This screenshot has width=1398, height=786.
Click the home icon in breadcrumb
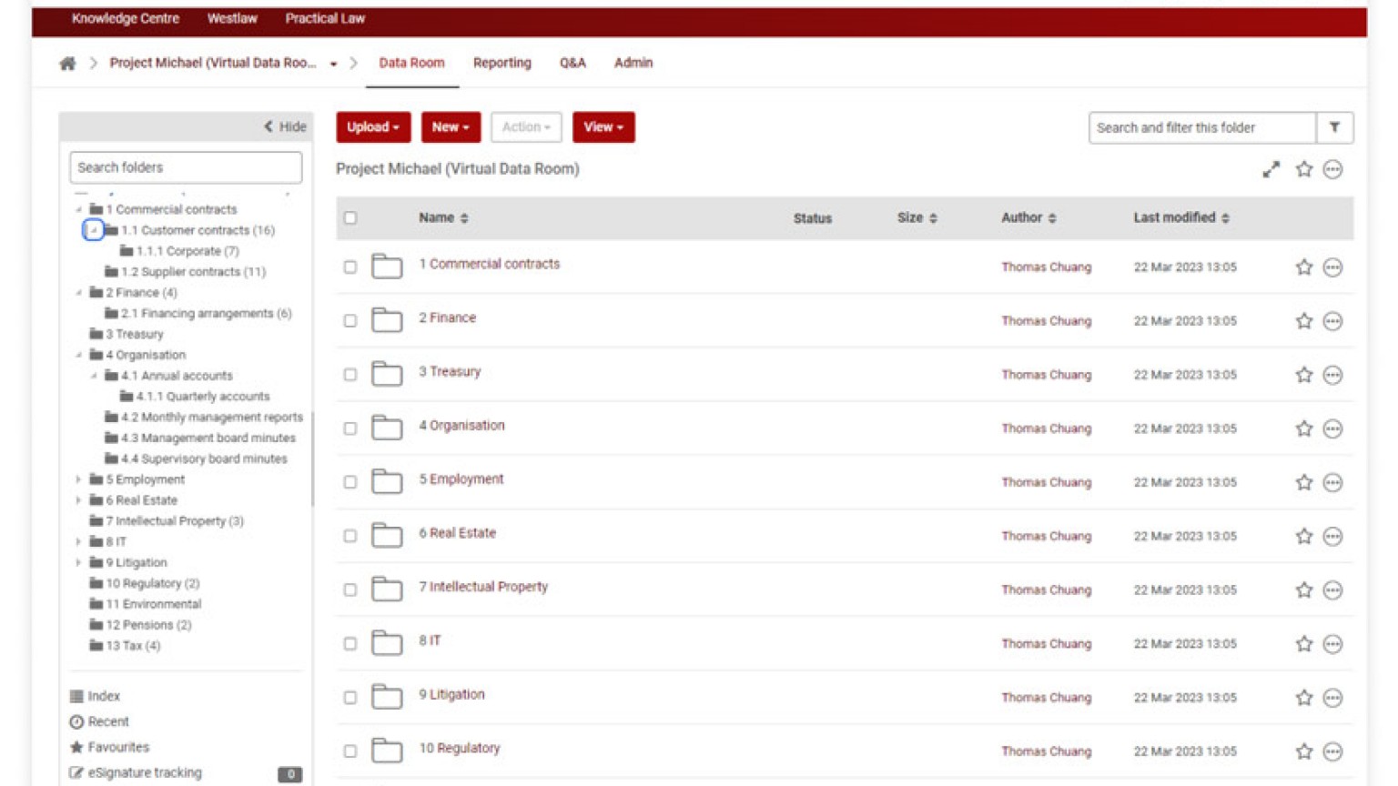point(67,63)
